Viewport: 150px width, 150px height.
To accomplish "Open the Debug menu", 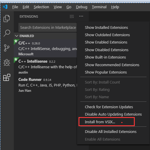I will [x=81, y=7].
